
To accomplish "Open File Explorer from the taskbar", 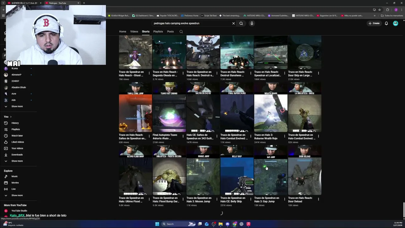I will click(x=221, y=224).
